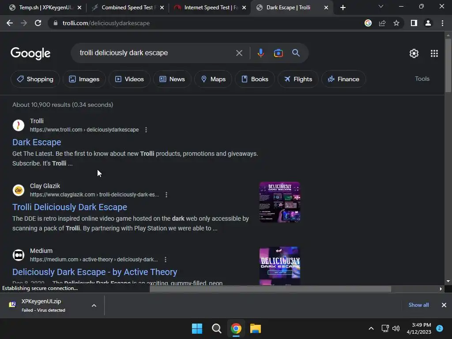View site information lock icon

pos(55,23)
